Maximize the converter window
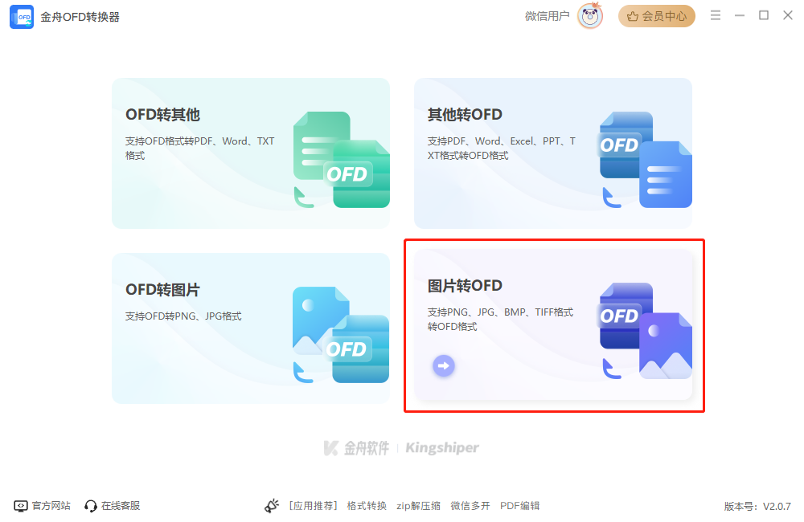The width and height of the screenshot is (804, 522). coord(764,15)
